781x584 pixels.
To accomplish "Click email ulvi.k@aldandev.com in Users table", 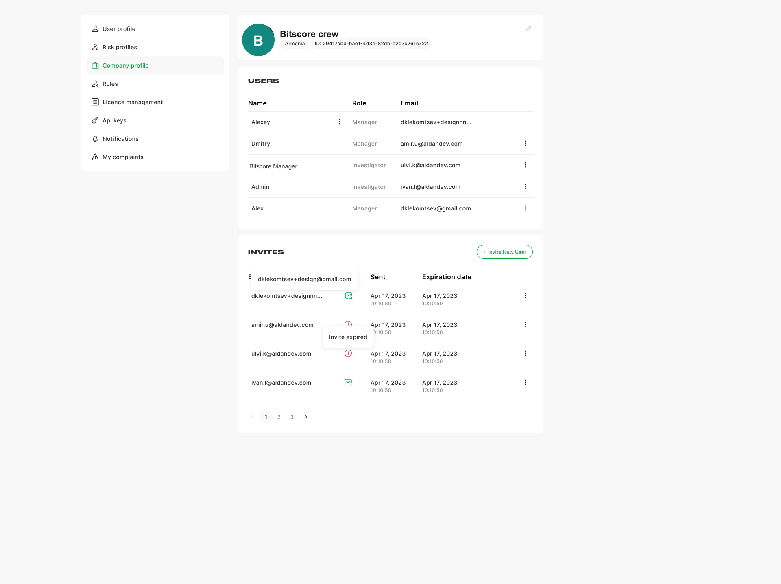I will pos(430,165).
